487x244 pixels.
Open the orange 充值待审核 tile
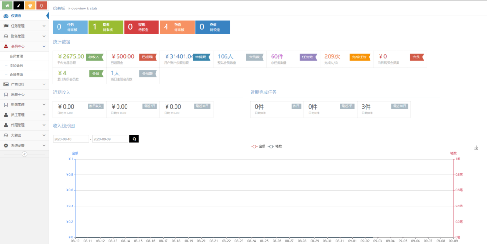[x=177, y=27]
